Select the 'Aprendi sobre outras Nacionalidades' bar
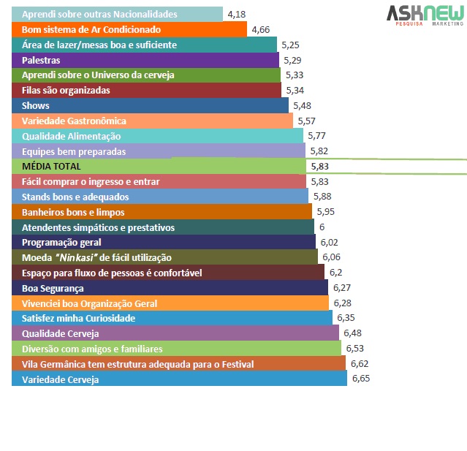 click(117, 15)
